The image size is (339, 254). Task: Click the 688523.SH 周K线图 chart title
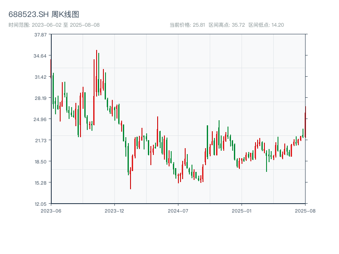pyautogui.click(x=44, y=15)
